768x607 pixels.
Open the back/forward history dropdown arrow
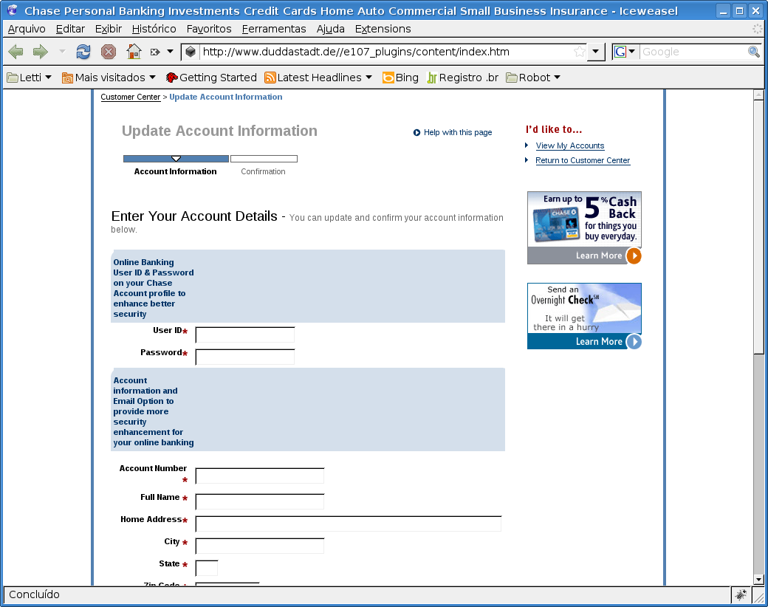(x=62, y=51)
